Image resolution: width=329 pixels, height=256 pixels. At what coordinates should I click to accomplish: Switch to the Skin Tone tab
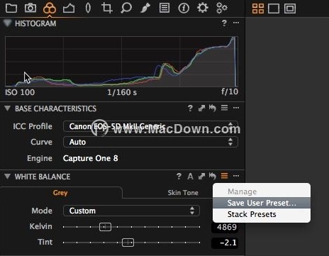coord(183,193)
